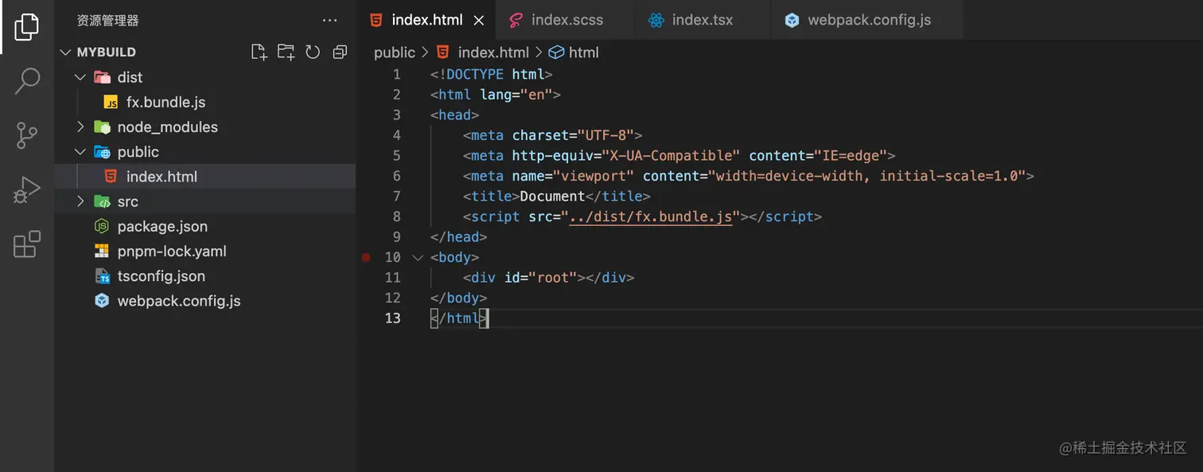This screenshot has width=1203, height=472.
Task: Click the HTML5 icon on index.html tab
Action: pos(376,20)
